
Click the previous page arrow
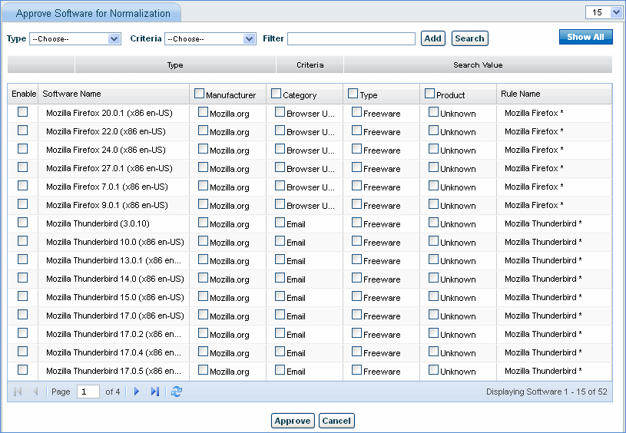click(35, 392)
